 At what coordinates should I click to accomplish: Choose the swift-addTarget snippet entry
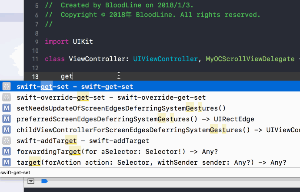[150, 141]
